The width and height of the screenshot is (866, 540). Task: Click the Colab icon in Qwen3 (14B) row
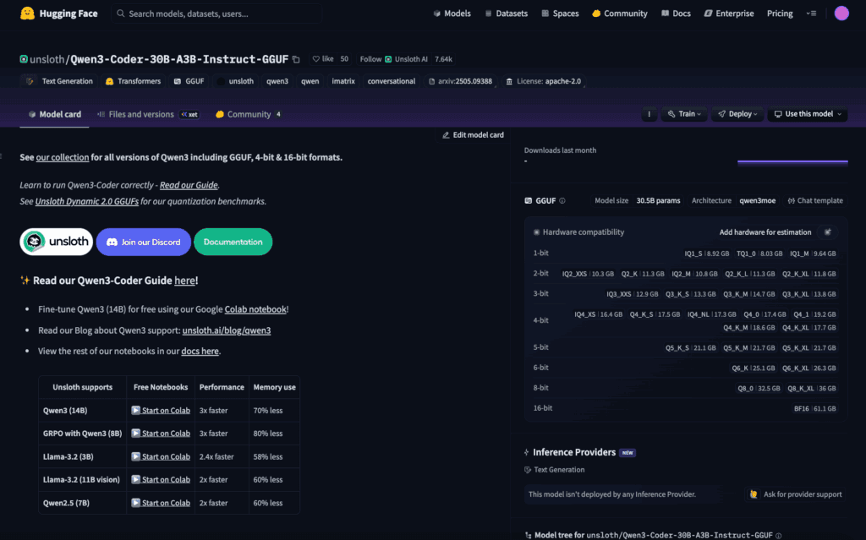click(135, 410)
